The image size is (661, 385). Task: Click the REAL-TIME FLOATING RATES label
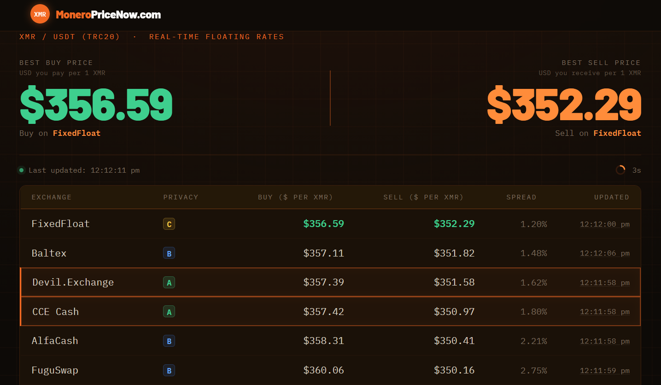(216, 37)
